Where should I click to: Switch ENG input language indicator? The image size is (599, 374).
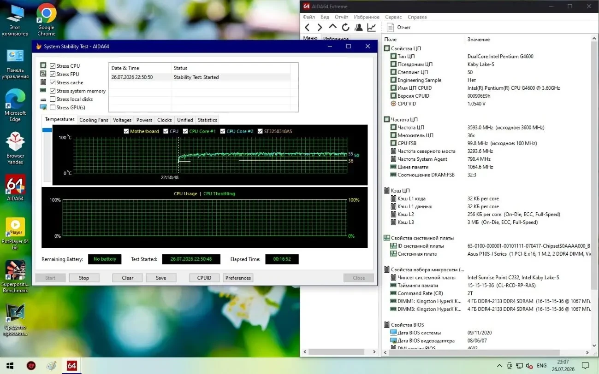click(542, 366)
